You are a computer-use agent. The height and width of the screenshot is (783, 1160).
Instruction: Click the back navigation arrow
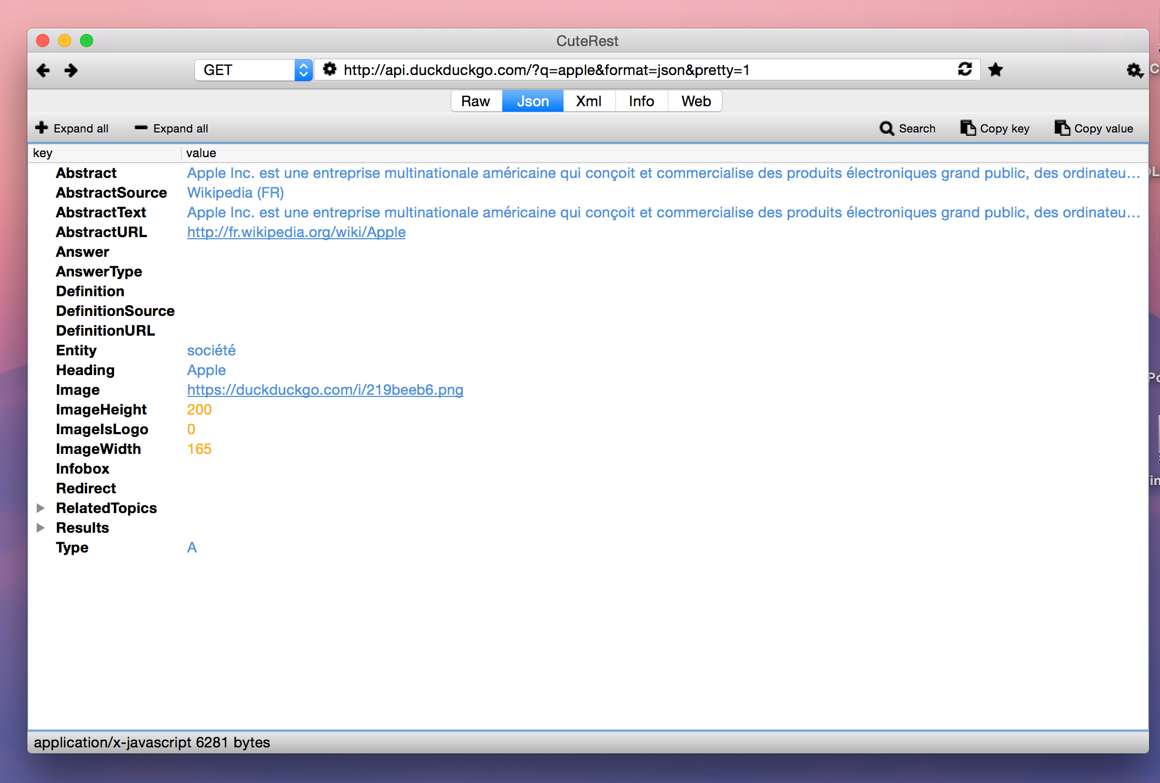click(44, 70)
